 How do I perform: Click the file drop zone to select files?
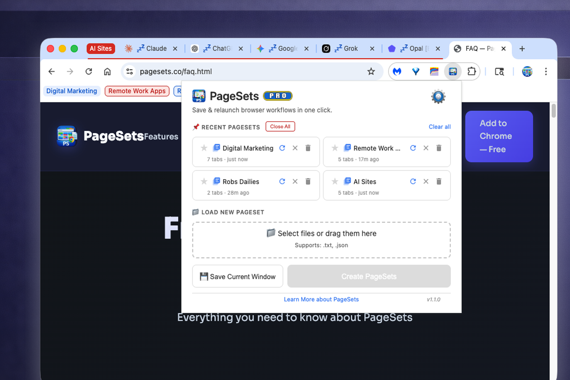[321, 240]
